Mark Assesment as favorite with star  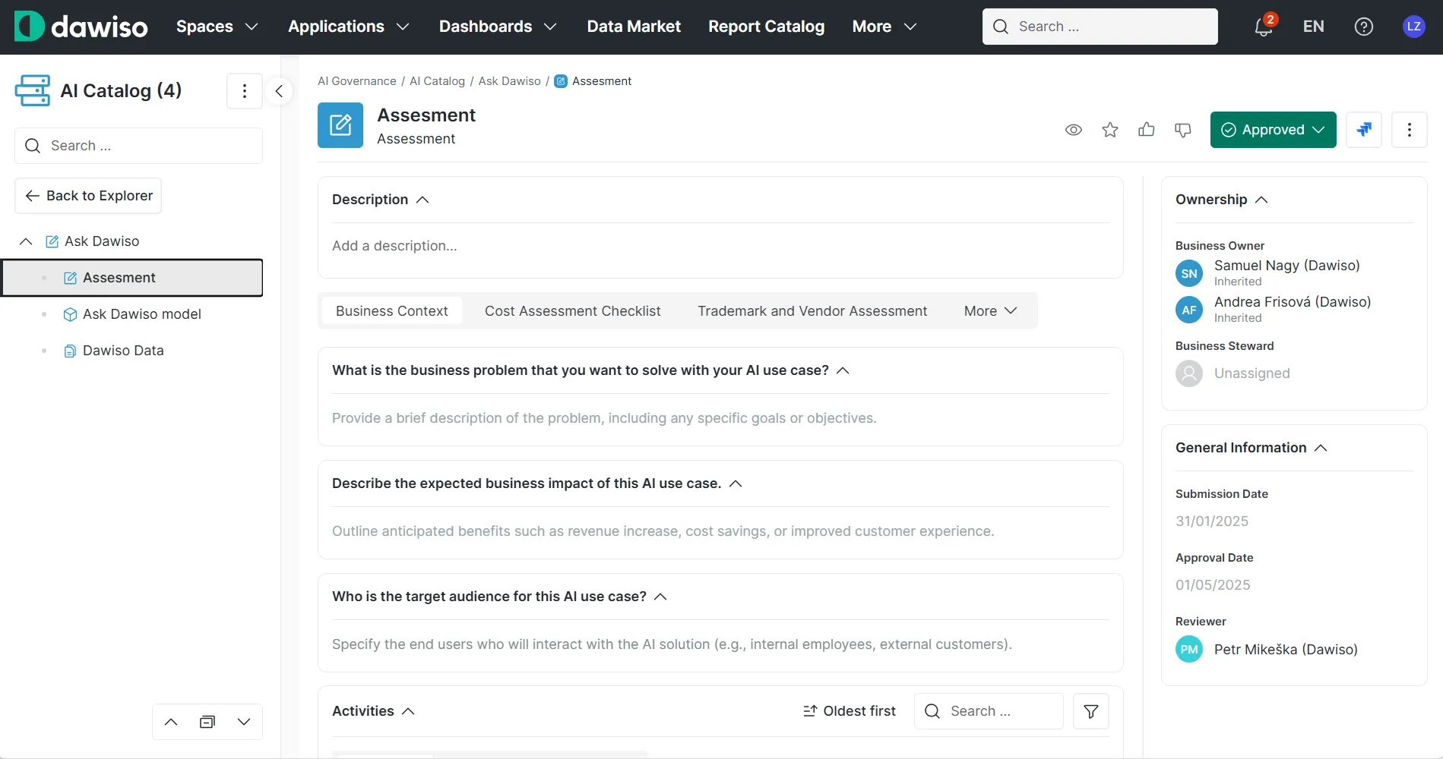tap(1110, 130)
